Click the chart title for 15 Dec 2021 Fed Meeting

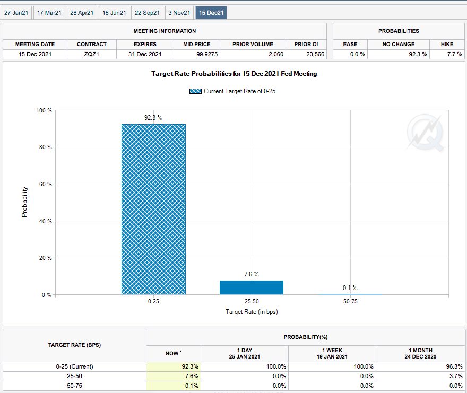pyautogui.click(x=234, y=74)
